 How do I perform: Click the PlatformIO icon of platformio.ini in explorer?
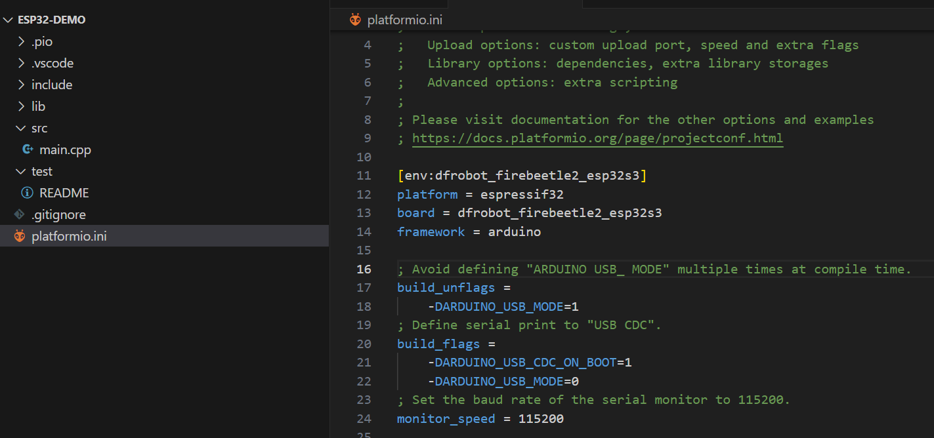(x=20, y=236)
